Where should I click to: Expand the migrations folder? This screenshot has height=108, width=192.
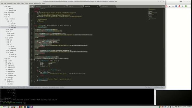tap(5, 13)
